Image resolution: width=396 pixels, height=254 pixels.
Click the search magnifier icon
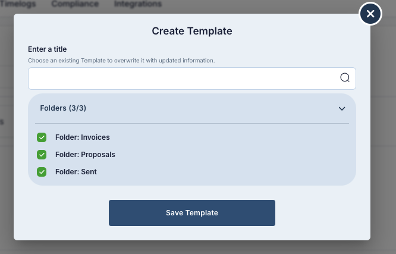pyautogui.click(x=345, y=78)
